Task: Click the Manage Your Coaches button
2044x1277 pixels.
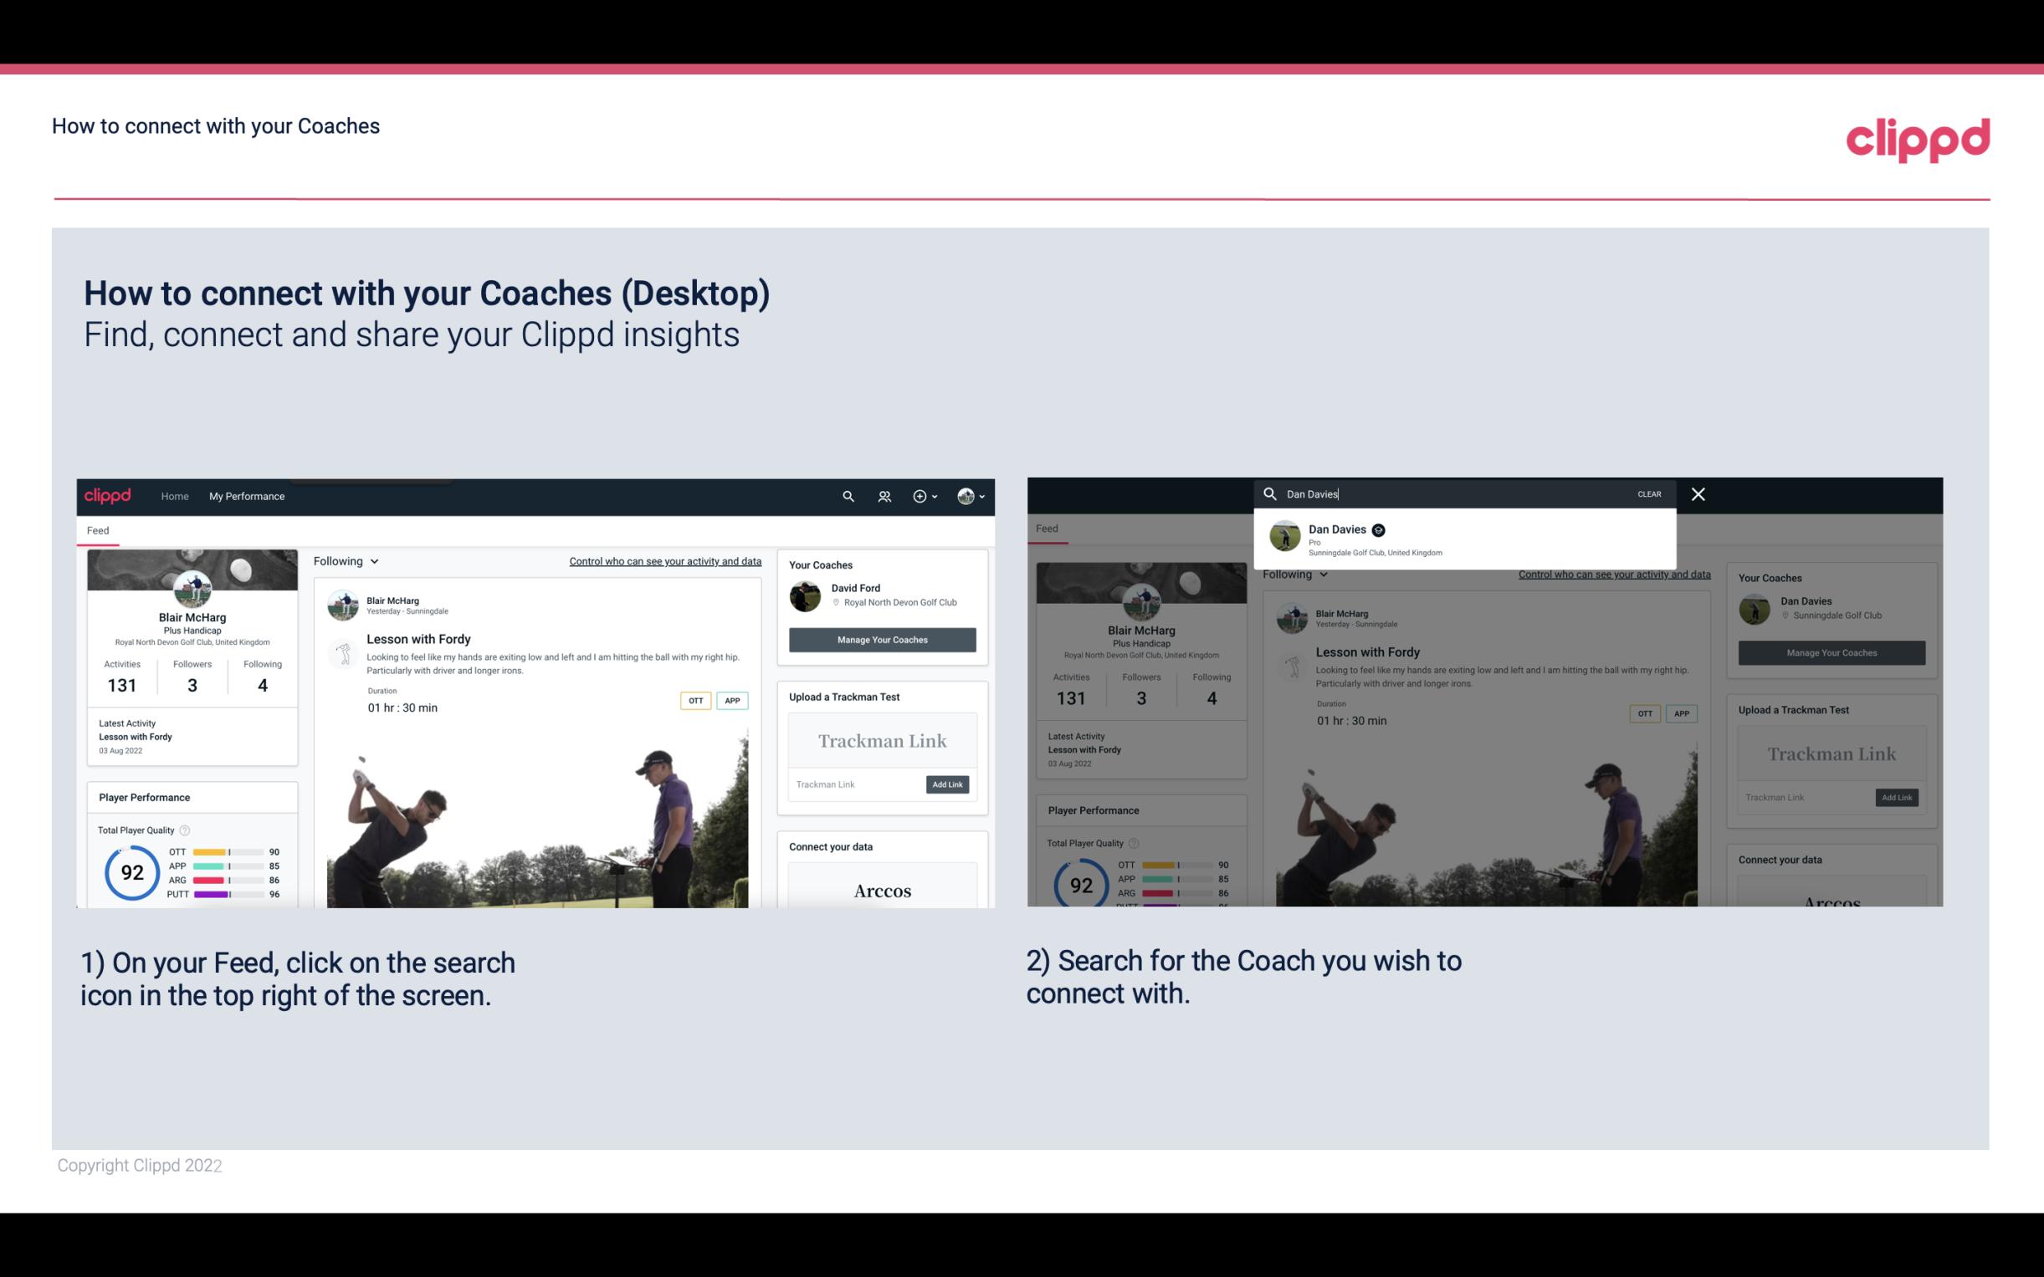Action: click(880, 639)
